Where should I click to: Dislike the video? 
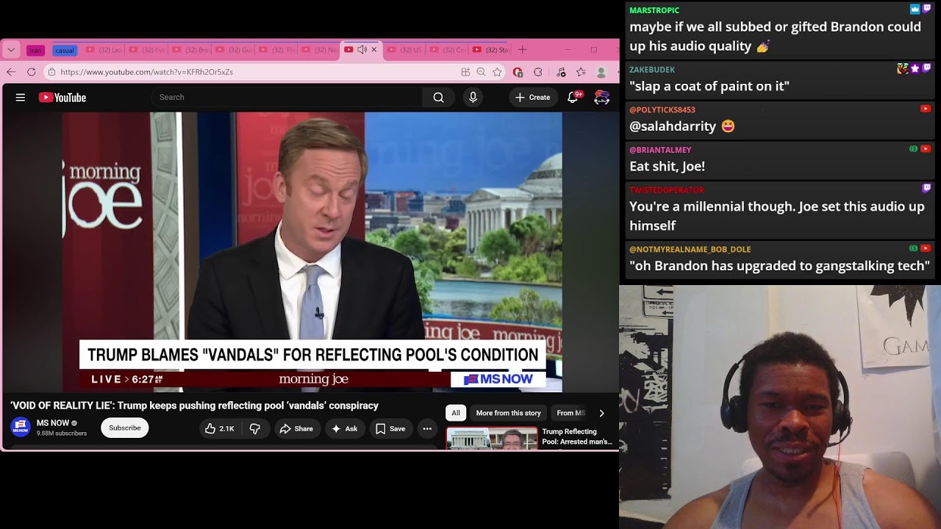click(x=255, y=428)
